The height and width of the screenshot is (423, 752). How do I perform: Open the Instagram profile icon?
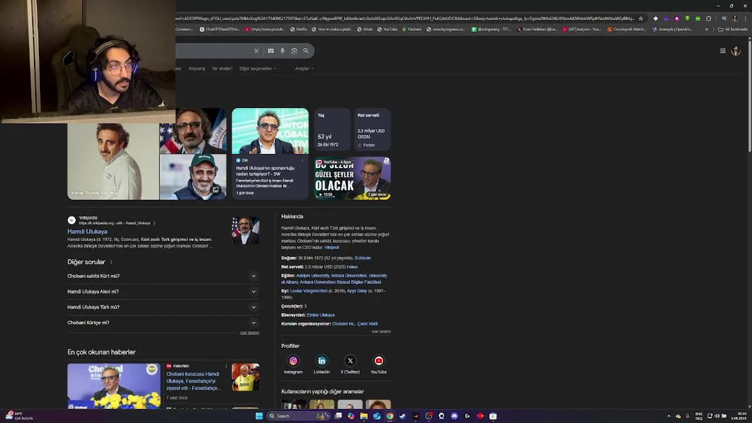click(293, 361)
